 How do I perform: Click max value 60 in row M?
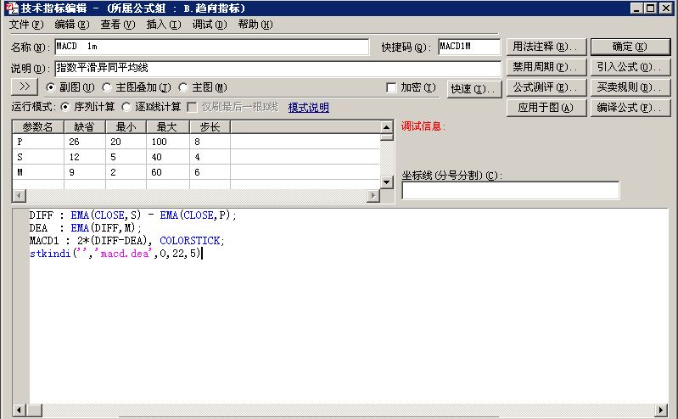pos(168,172)
